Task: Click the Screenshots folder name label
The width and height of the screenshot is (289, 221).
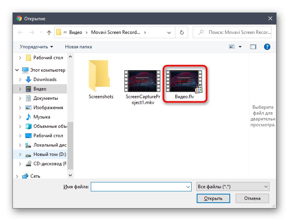Action: pos(101,97)
